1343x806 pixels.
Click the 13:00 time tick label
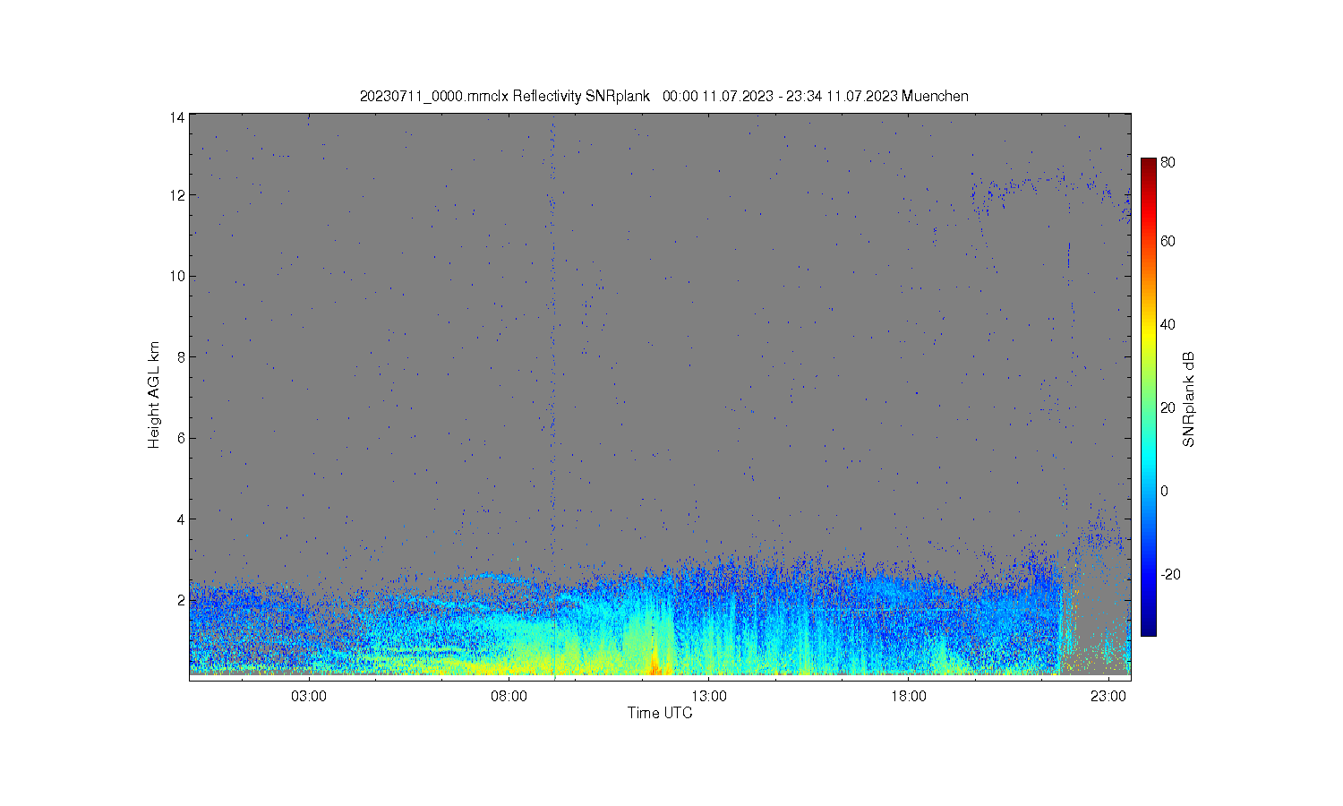709,697
